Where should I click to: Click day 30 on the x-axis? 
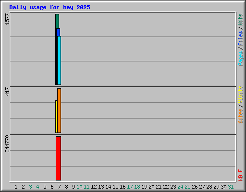pos(223,187)
